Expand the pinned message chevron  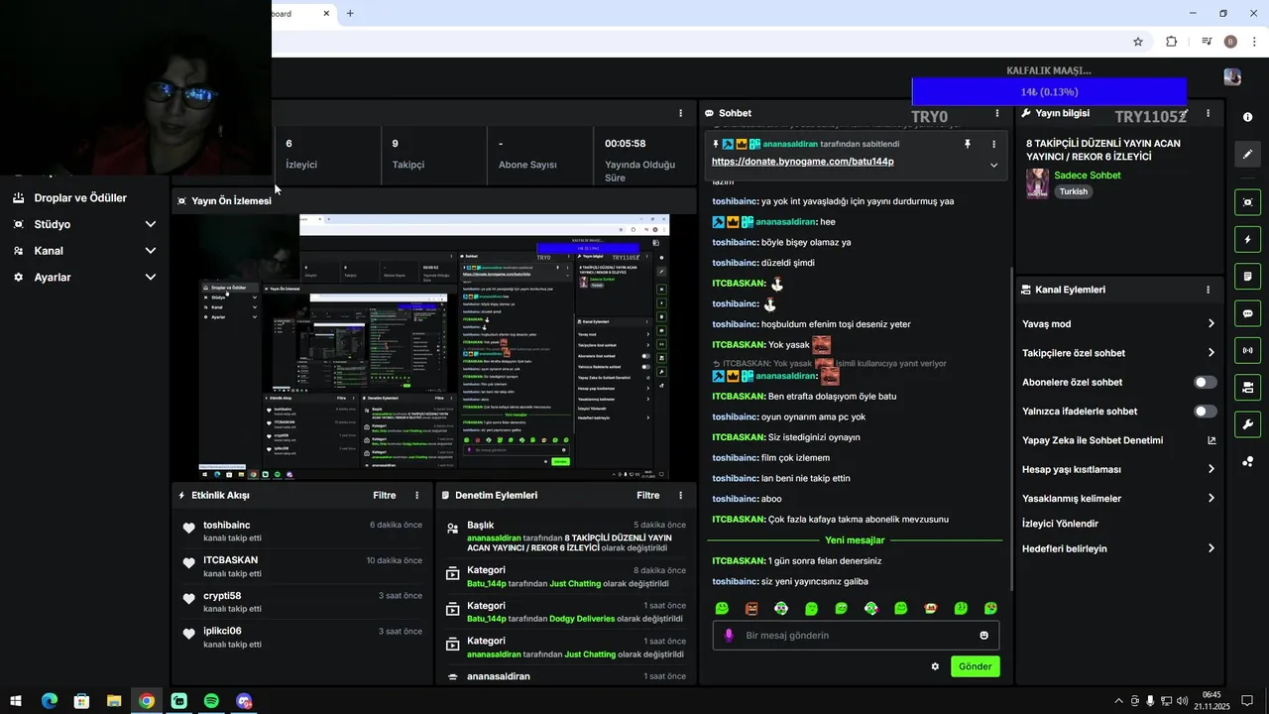(993, 165)
